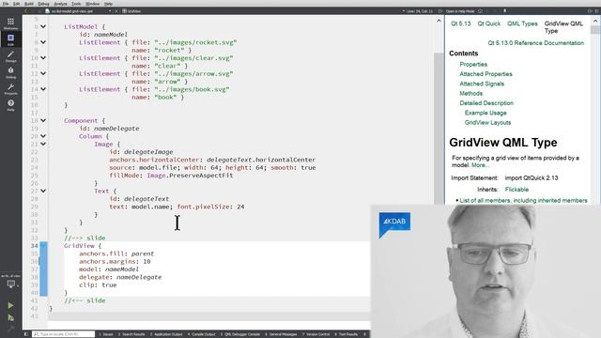Collapse the Image block
Viewport: 601px width, 338px height.
[x=43, y=144]
